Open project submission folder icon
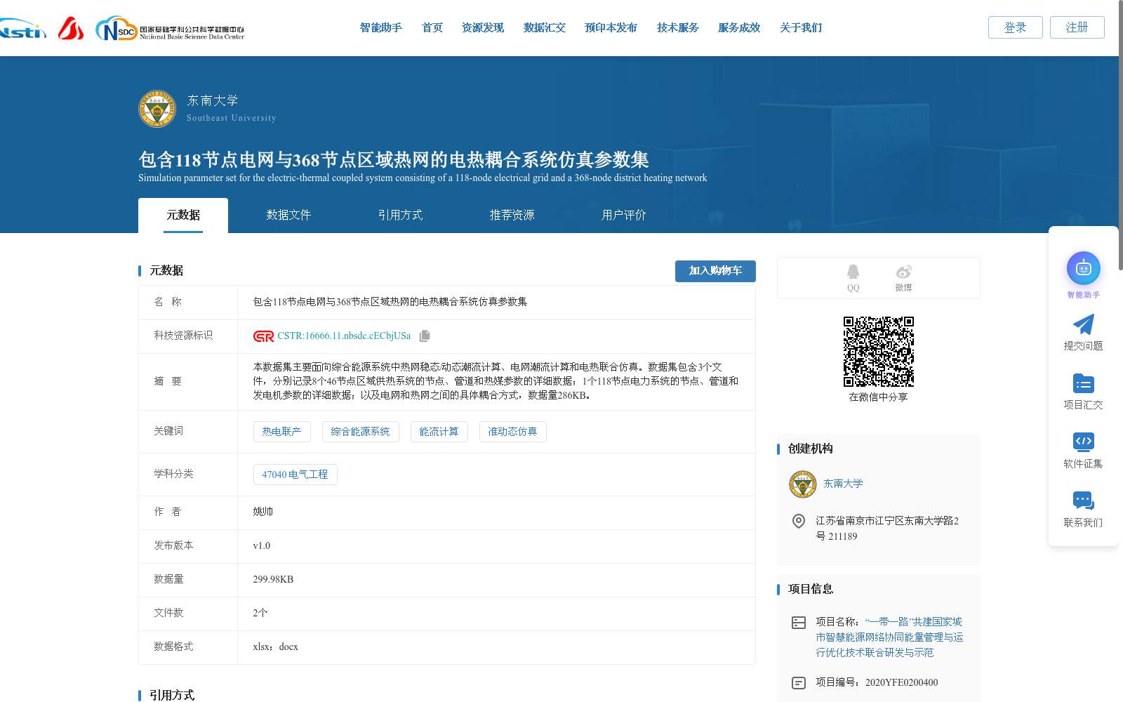 click(x=1084, y=383)
